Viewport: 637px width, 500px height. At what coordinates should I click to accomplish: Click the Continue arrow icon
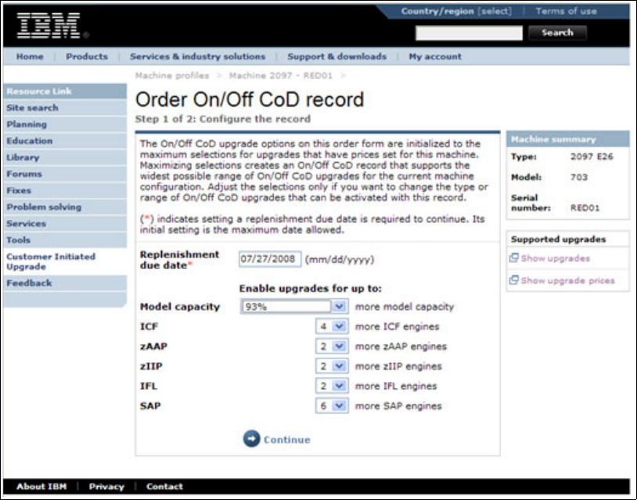click(x=251, y=439)
